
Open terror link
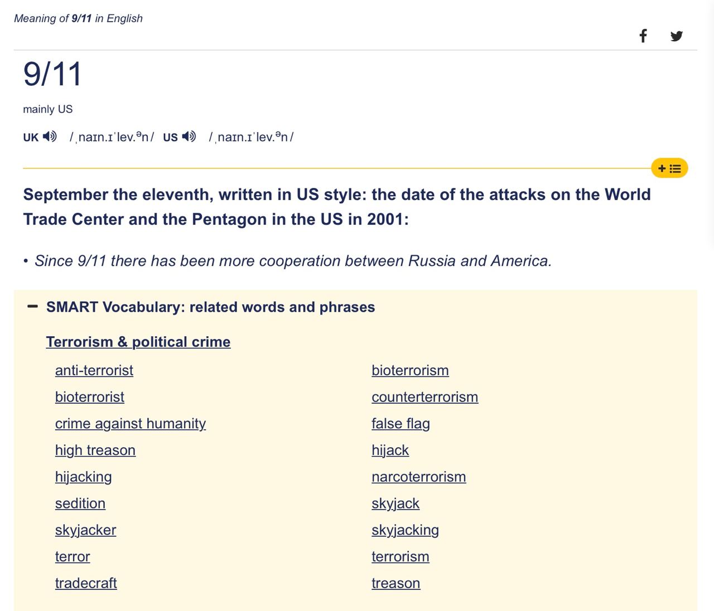73,556
